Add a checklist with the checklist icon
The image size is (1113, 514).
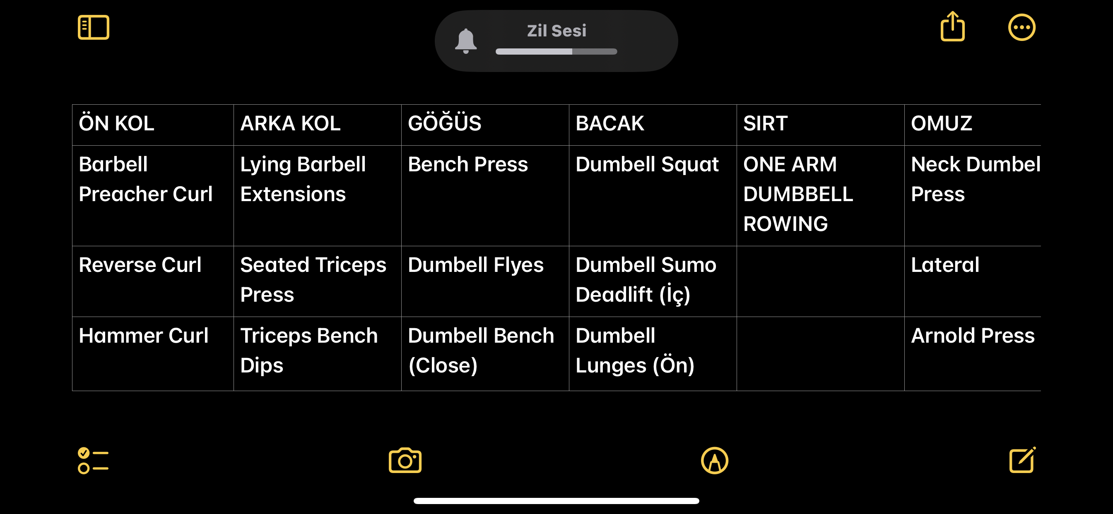point(93,460)
